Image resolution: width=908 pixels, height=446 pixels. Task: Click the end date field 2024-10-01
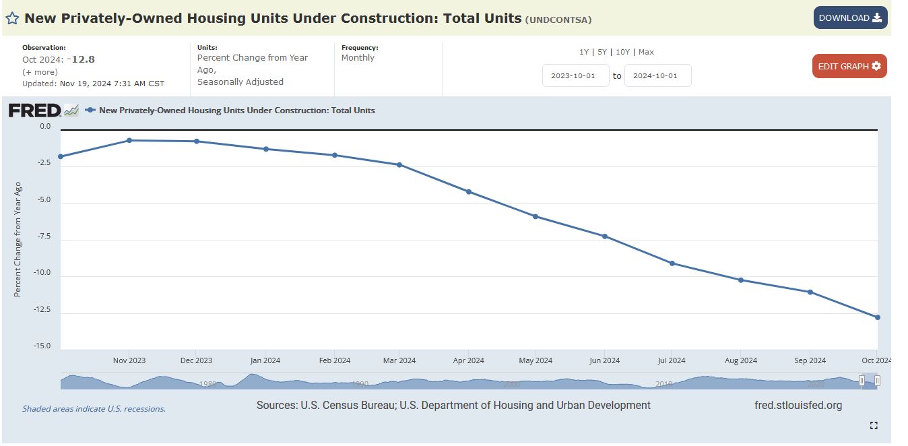[x=657, y=76]
